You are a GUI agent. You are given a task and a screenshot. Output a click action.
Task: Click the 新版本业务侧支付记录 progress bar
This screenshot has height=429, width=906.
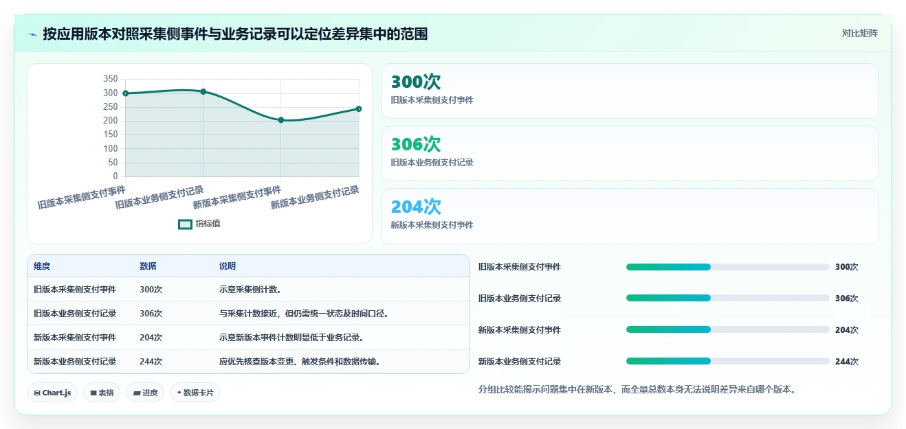[x=727, y=362]
